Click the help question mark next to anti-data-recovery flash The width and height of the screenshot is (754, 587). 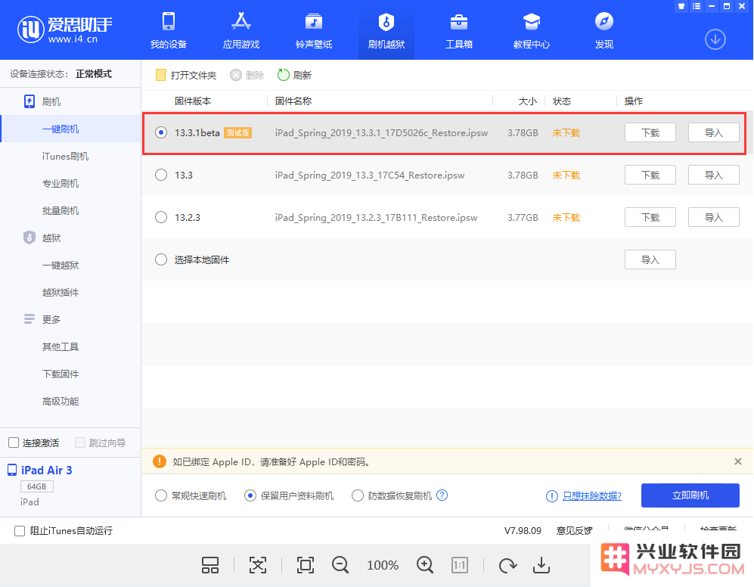tap(442, 495)
